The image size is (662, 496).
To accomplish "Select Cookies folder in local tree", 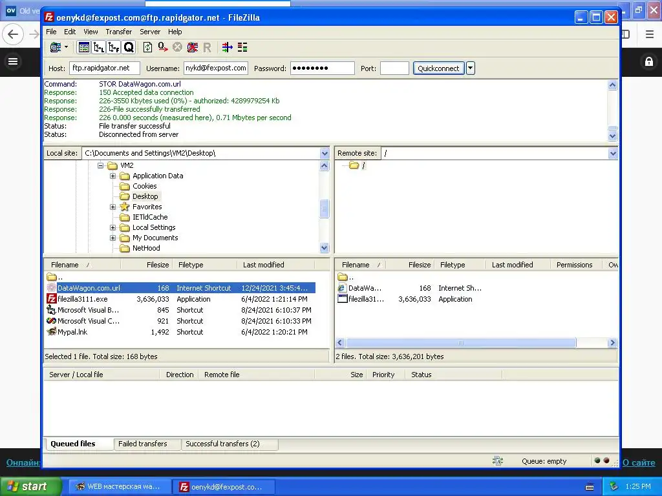I will (144, 186).
